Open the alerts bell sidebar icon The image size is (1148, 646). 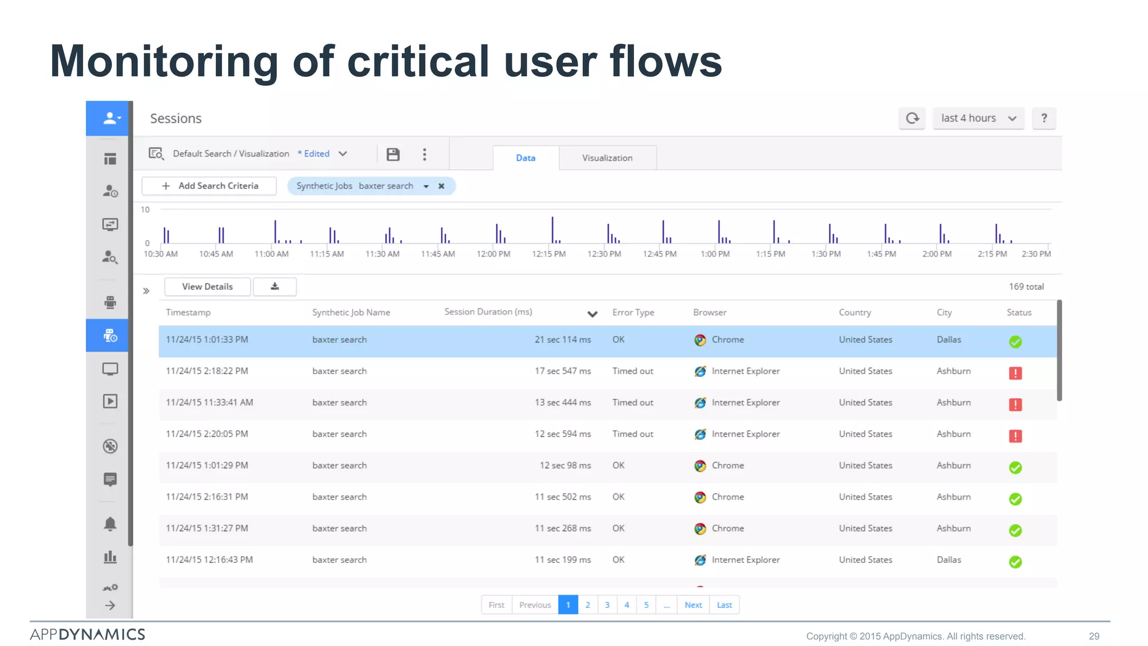pyautogui.click(x=110, y=524)
